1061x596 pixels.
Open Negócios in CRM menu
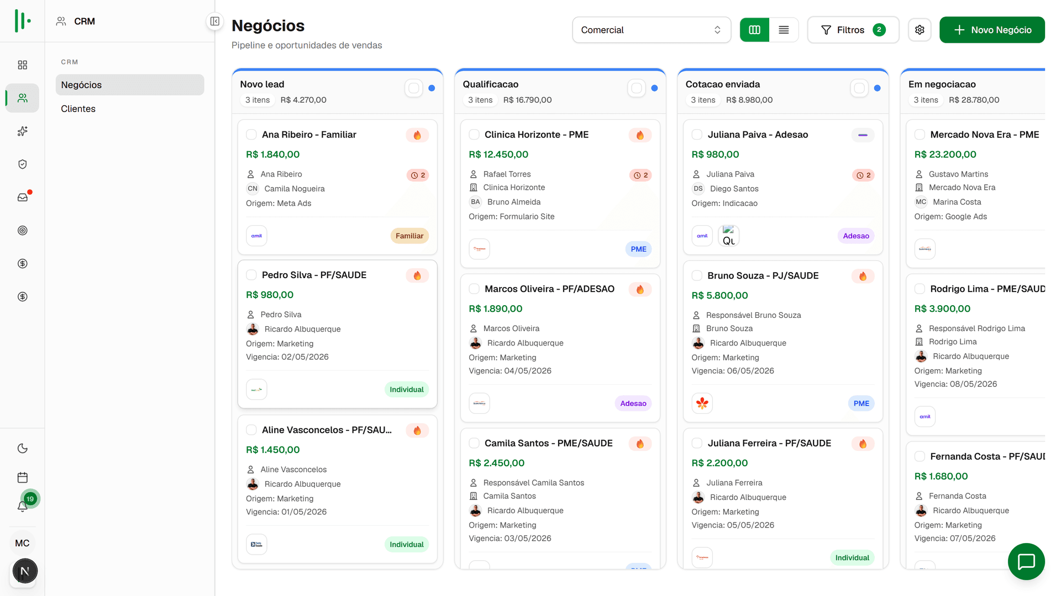[x=130, y=85]
